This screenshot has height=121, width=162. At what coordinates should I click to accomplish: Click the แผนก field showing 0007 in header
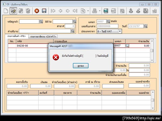click(x=102, y=21)
